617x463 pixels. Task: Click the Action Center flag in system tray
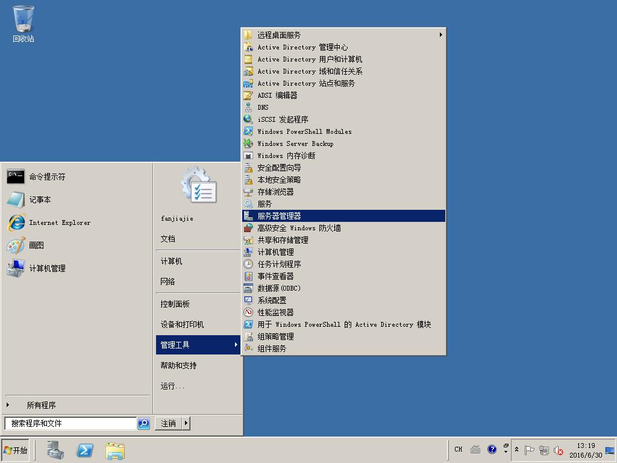[x=530, y=450]
